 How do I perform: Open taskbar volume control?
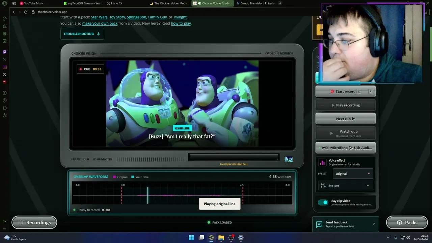[x=409, y=238]
